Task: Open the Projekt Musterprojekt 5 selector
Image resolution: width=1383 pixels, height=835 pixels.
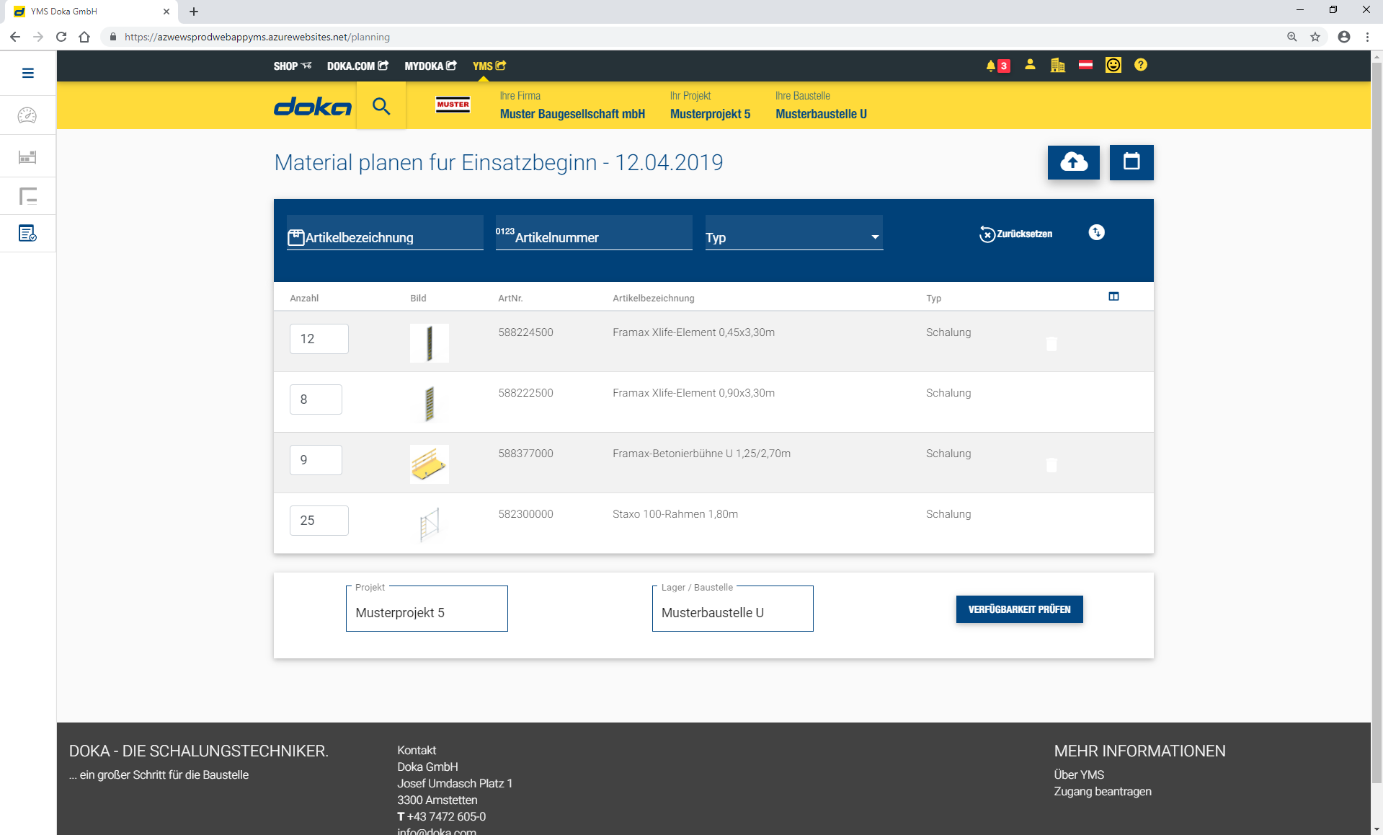Action: click(x=427, y=611)
